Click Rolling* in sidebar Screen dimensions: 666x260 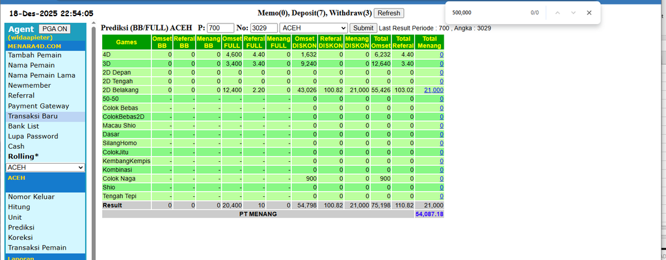point(23,157)
